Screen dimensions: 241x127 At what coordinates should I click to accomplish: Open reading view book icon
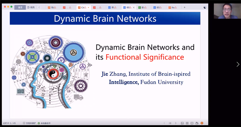[x=192, y=123]
